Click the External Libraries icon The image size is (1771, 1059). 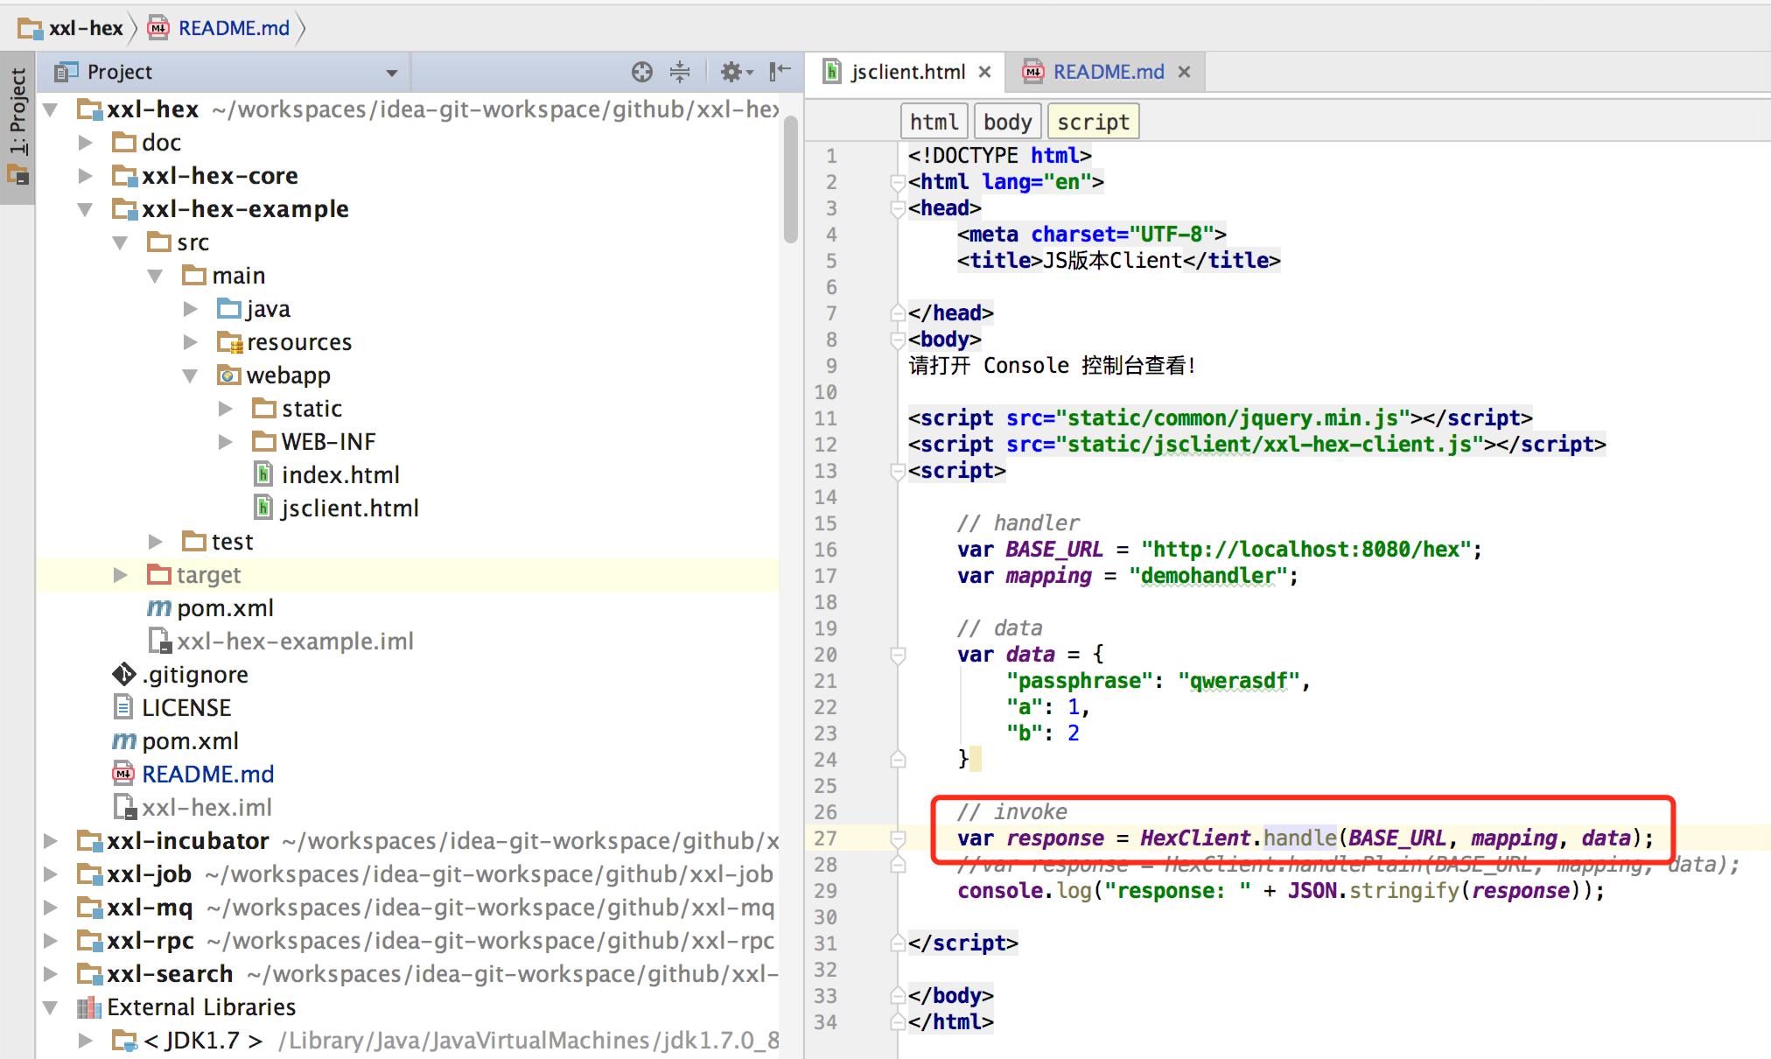tap(89, 1007)
